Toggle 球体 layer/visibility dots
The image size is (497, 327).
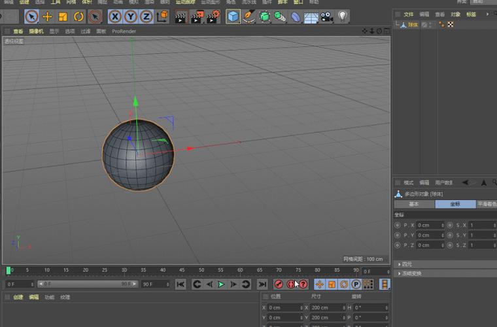(430, 25)
